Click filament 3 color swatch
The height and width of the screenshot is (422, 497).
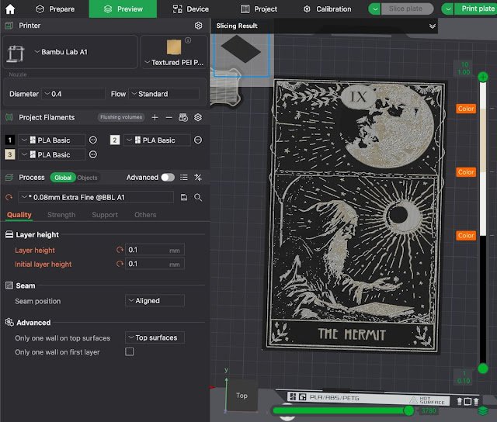click(x=10, y=154)
